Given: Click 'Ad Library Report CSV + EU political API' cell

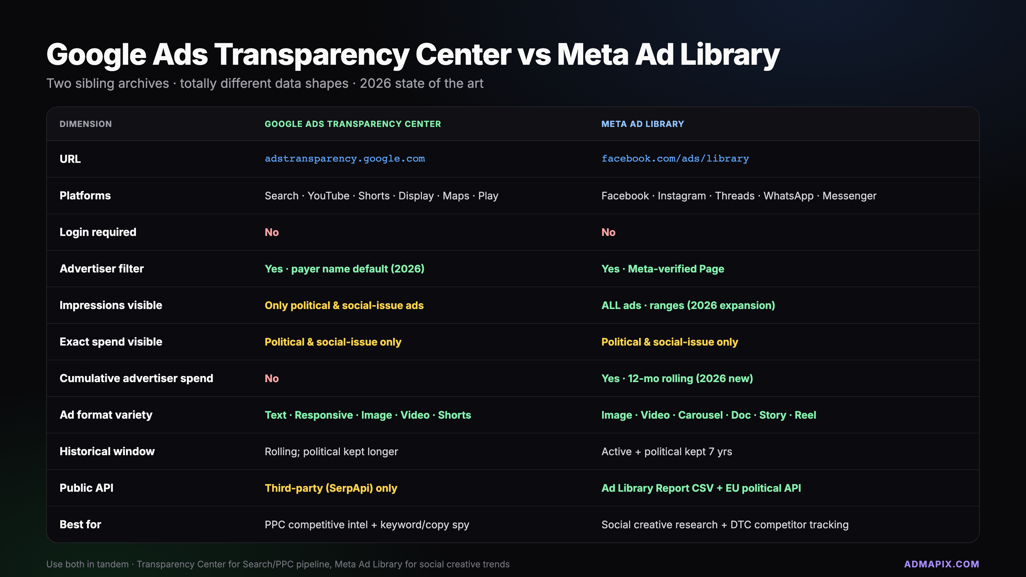Looking at the screenshot, I should coord(701,488).
